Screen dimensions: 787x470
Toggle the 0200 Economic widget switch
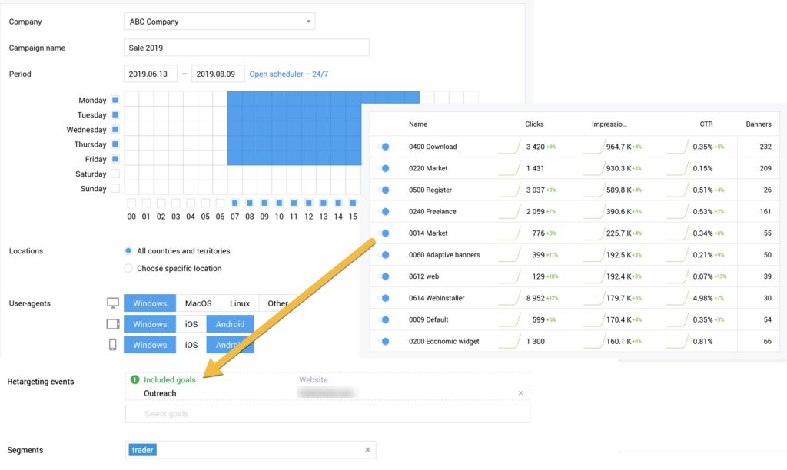384,341
